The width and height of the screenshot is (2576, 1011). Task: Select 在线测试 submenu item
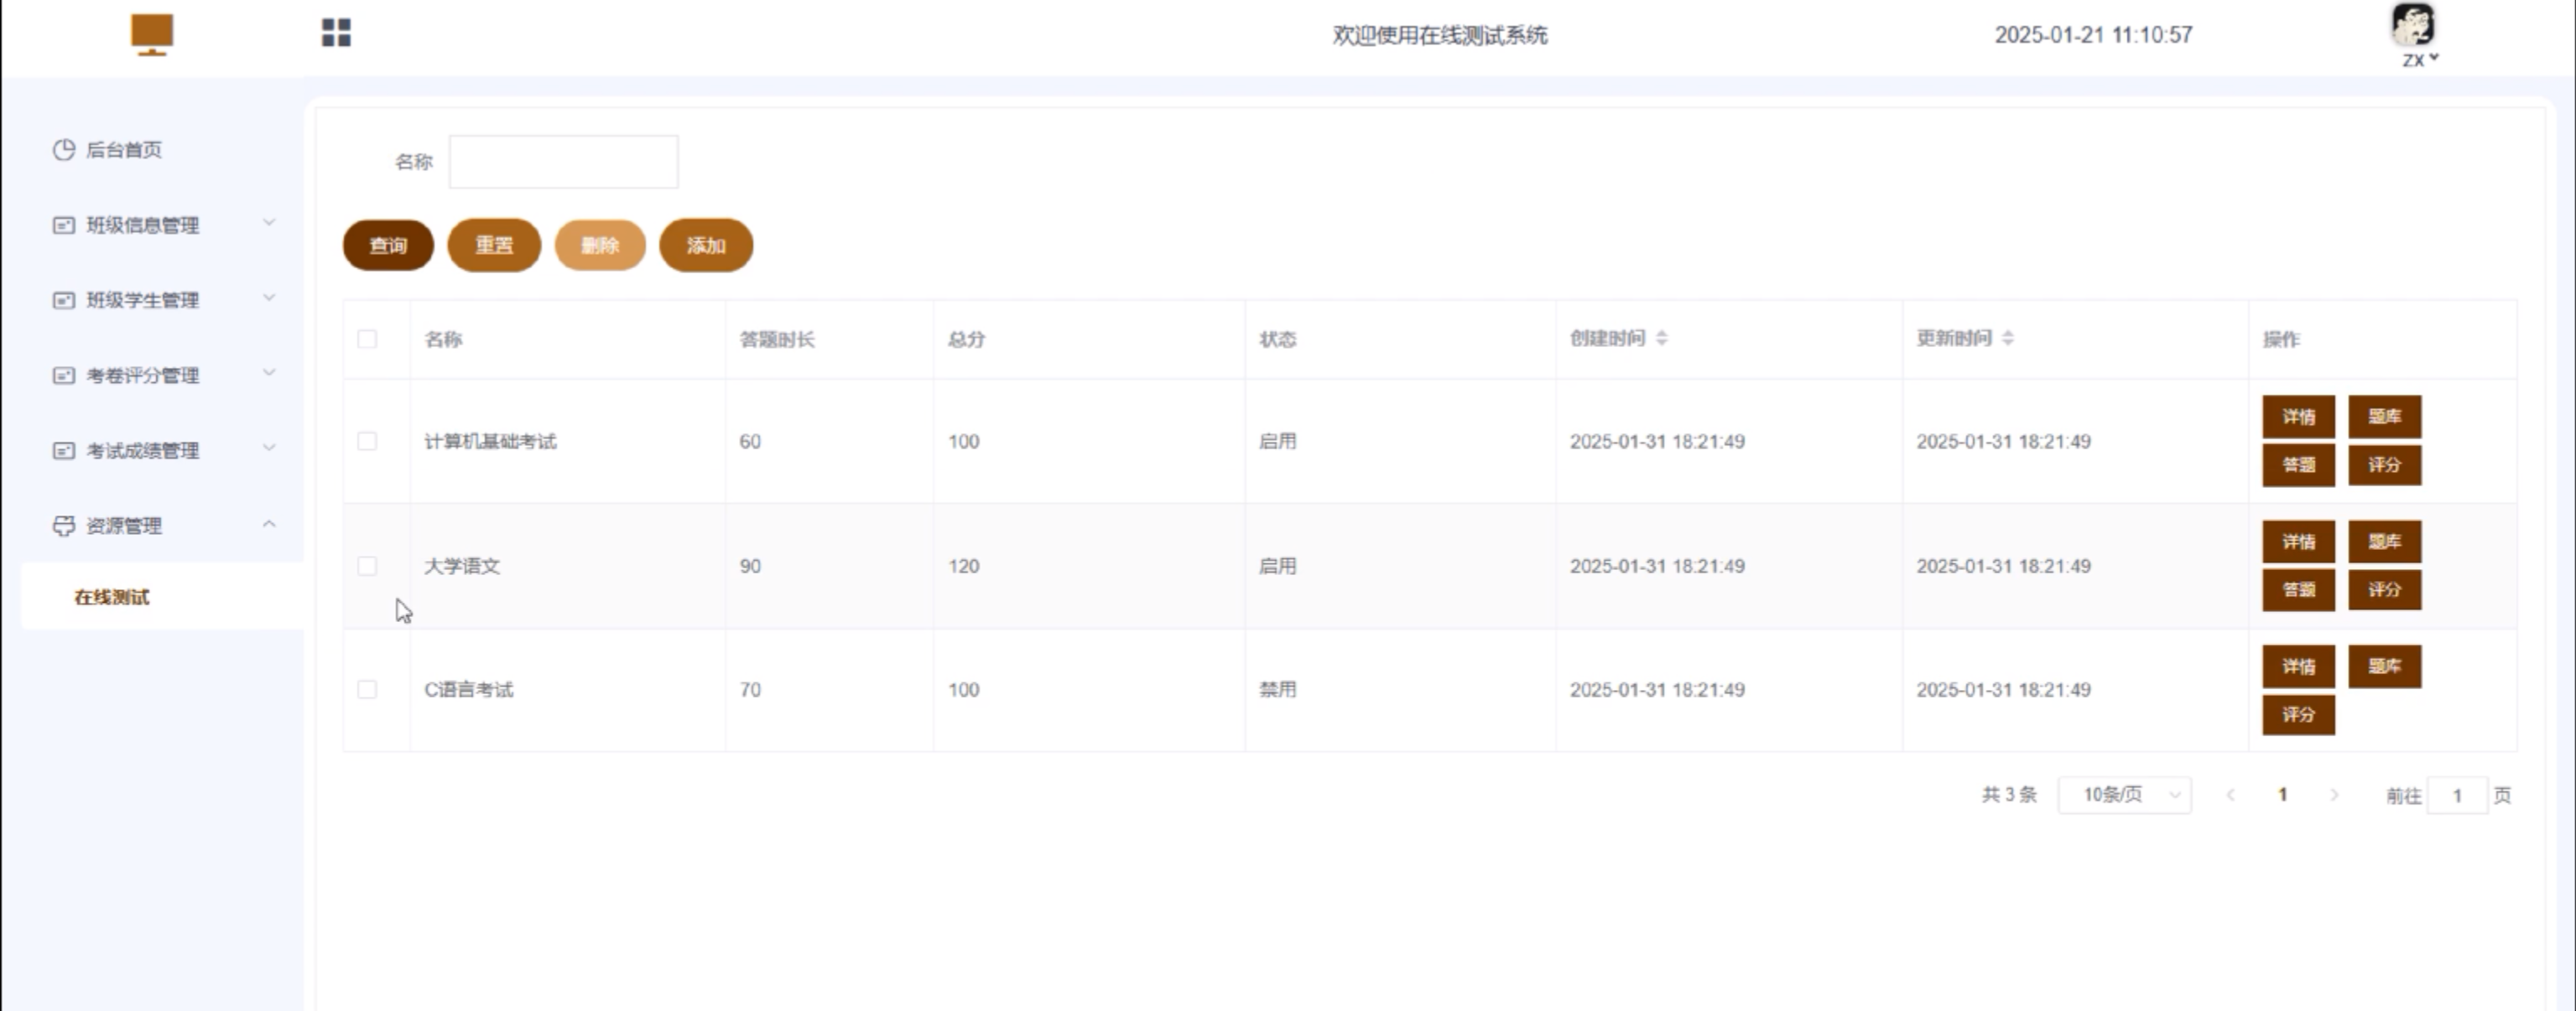pyautogui.click(x=112, y=598)
